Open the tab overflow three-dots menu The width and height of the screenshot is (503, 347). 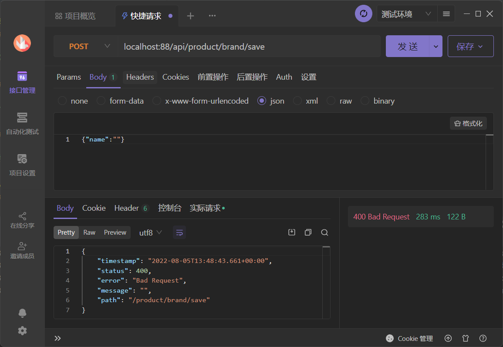[212, 16]
